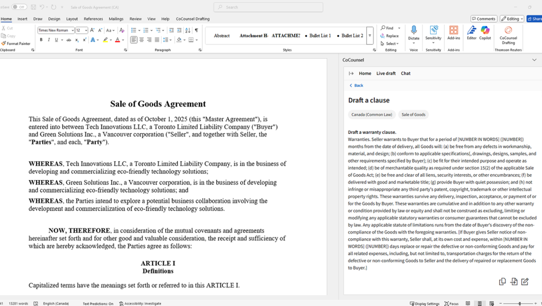Viewport: 542px width, 306px height.
Task: Start Dictate microphone
Action: tap(414, 32)
